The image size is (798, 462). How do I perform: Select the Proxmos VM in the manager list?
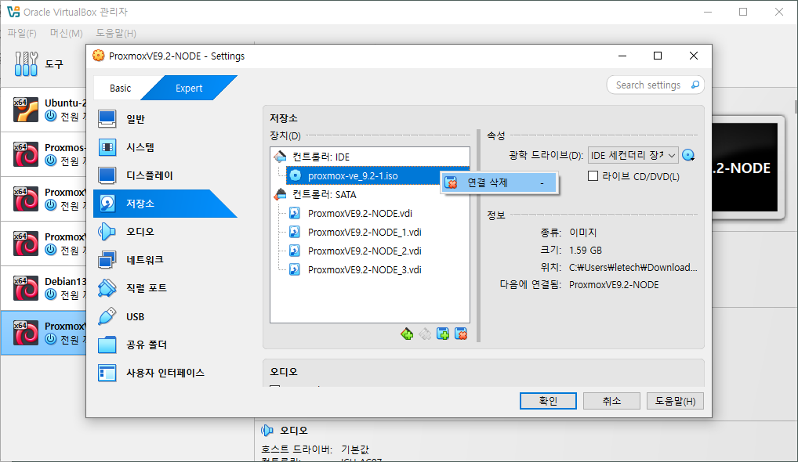point(43,154)
